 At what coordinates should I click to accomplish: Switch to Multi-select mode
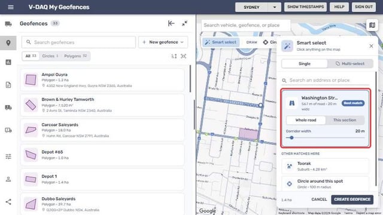[350, 64]
